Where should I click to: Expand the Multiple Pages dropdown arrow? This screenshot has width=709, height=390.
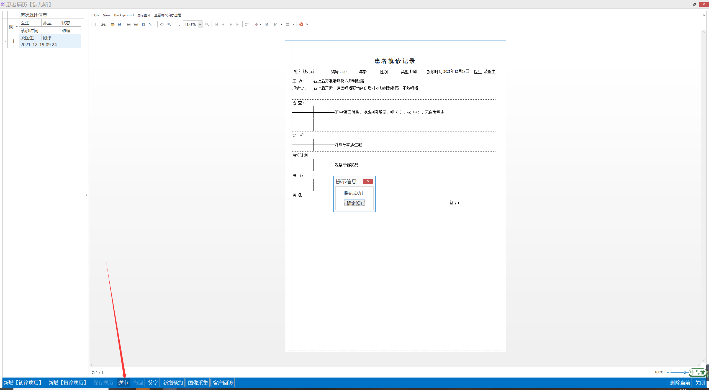tap(251, 24)
